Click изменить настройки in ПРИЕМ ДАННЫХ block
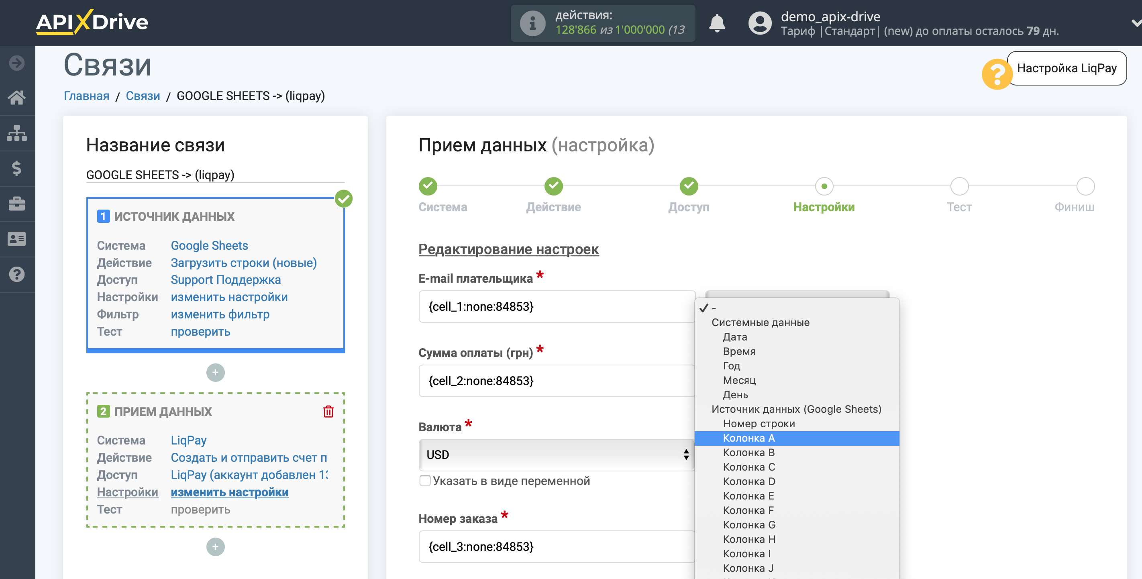Image resolution: width=1142 pixels, height=579 pixels. click(230, 492)
